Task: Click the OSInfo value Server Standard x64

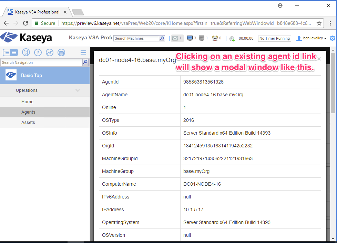Action: click(x=227, y=133)
